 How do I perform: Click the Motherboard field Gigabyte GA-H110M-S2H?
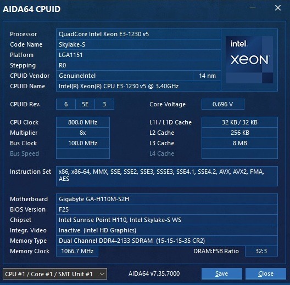click(x=167, y=199)
